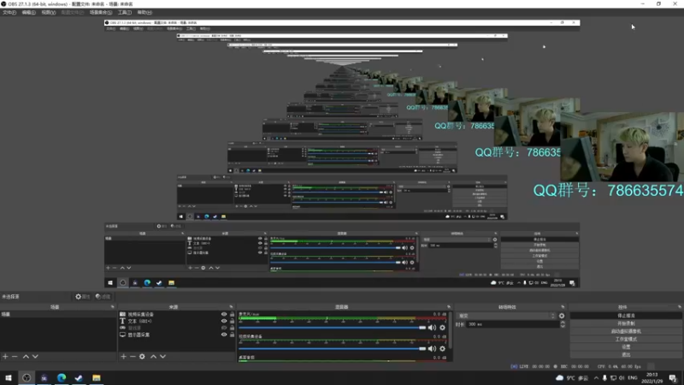Screen dimensions: 684x385
Task: Remove the selected scene with the Scenes minus icon
Action: coord(15,357)
